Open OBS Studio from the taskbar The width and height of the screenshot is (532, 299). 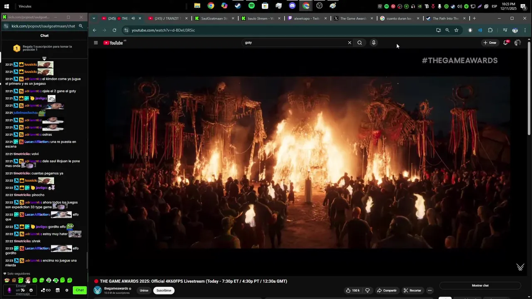tap(319, 6)
